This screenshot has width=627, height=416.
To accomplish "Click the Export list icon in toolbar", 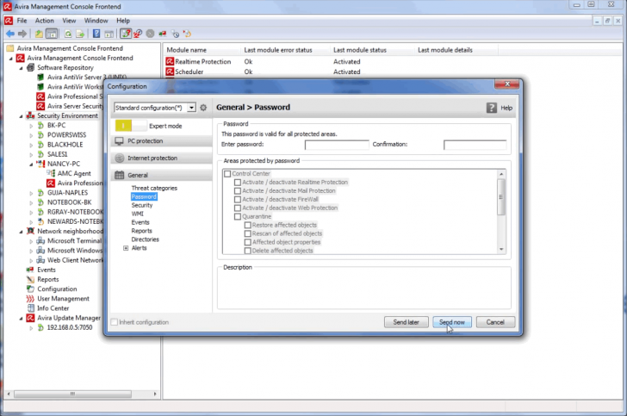I will [80, 34].
